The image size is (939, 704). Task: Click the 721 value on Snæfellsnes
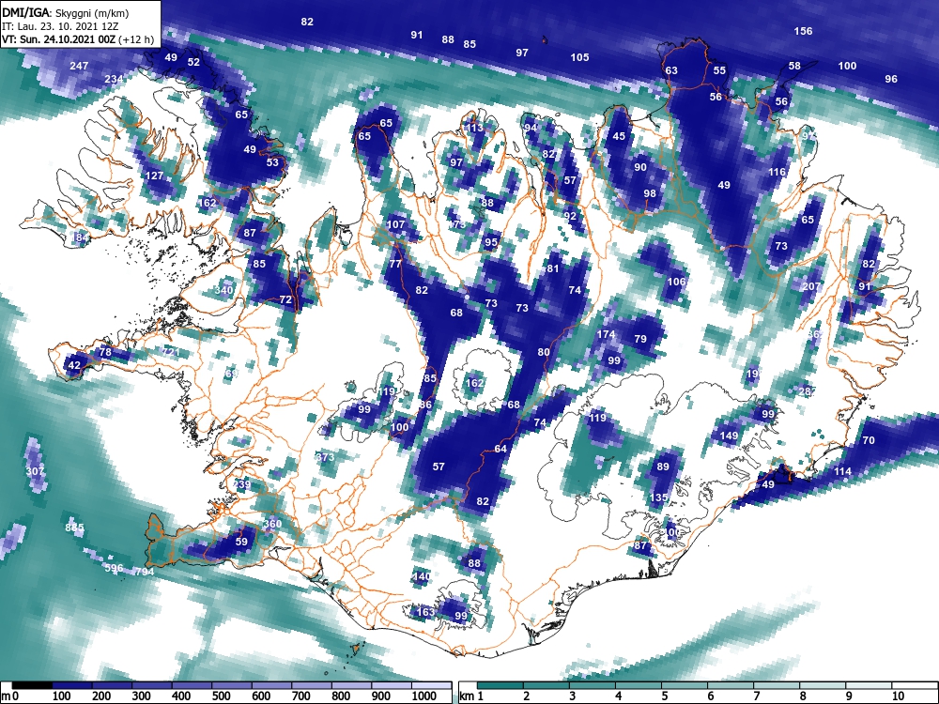(x=170, y=351)
